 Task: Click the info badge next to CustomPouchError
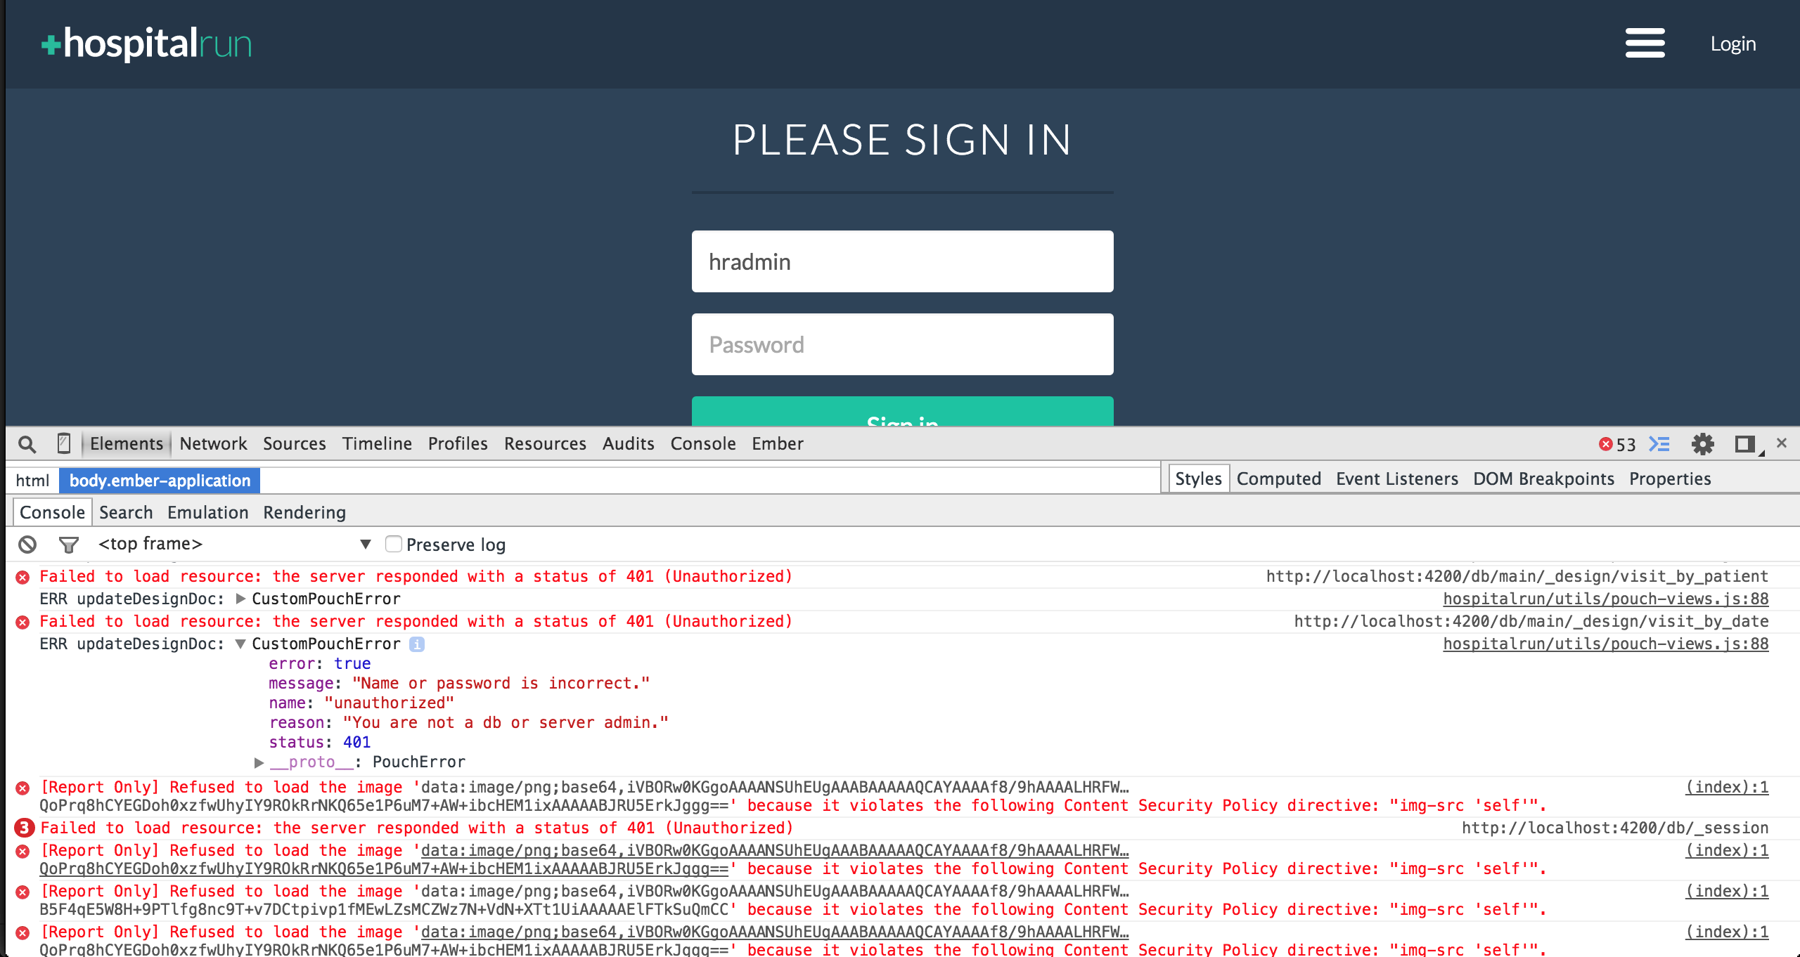click(x=417, y=644)
